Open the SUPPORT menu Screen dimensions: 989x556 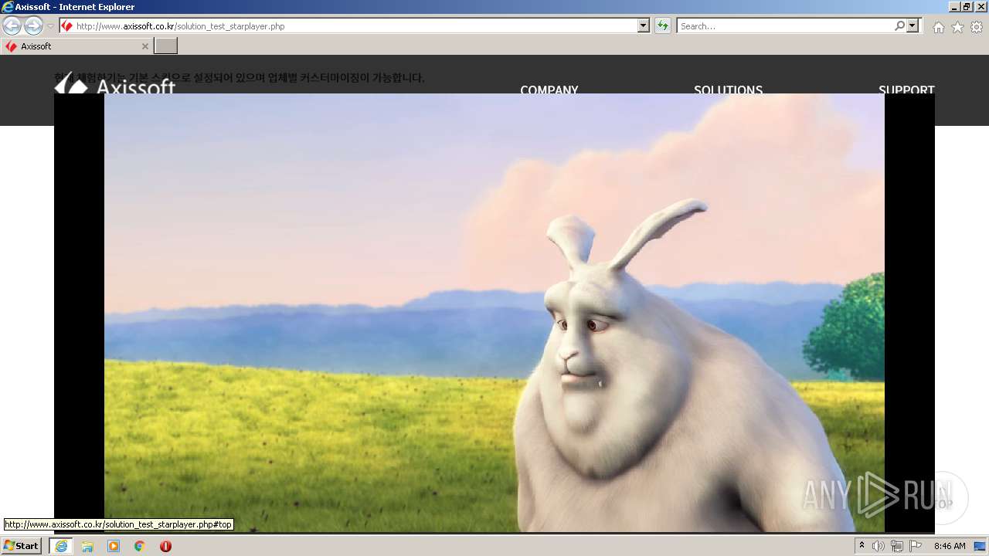(x=906, y=89)
